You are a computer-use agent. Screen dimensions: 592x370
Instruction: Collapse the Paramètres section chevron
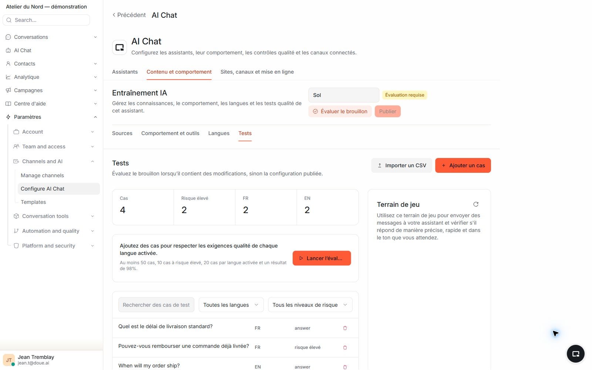95,117
